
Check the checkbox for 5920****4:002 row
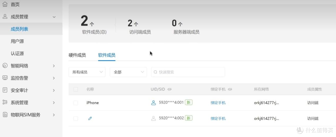(76, 118)
